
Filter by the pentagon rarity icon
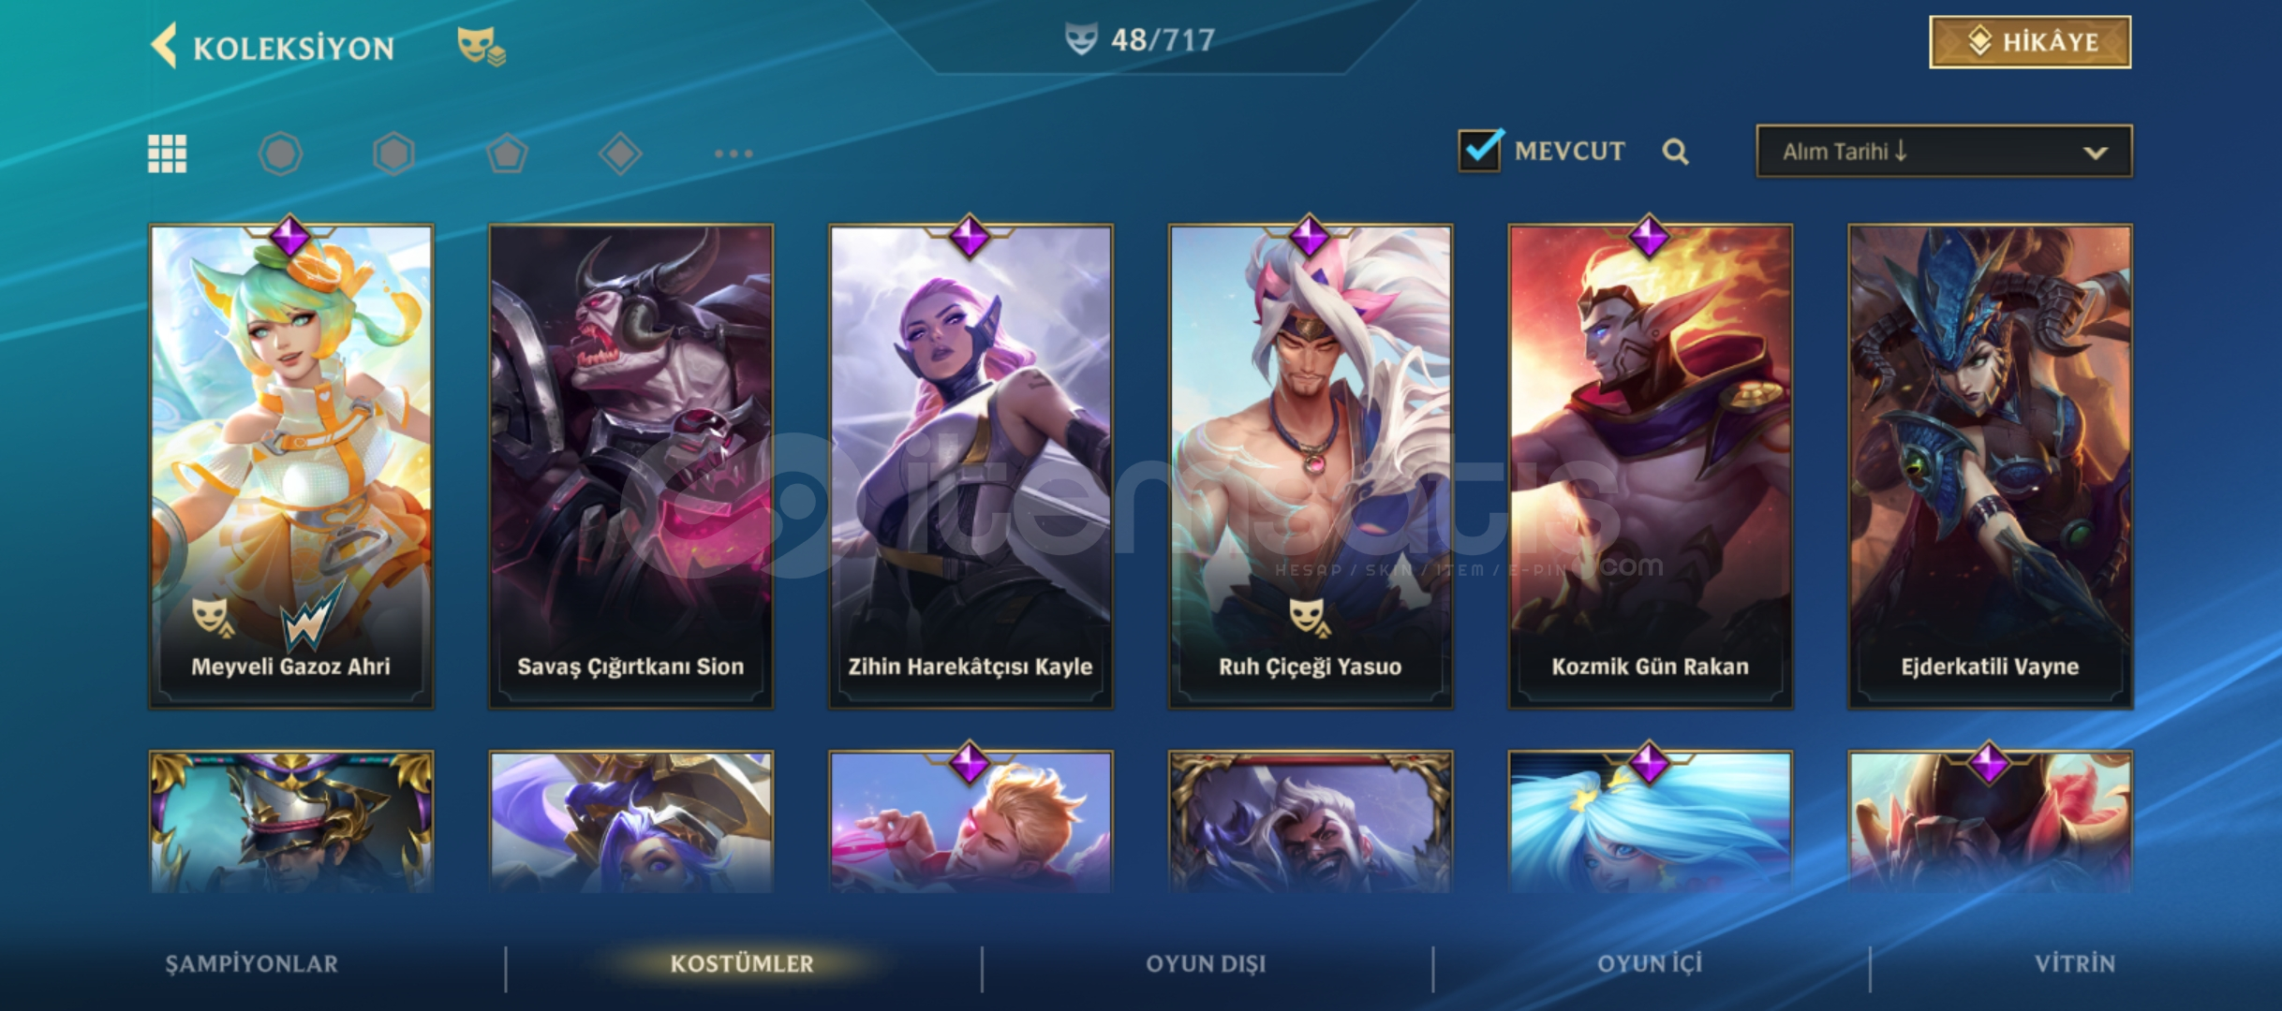[x=507, y=154]
